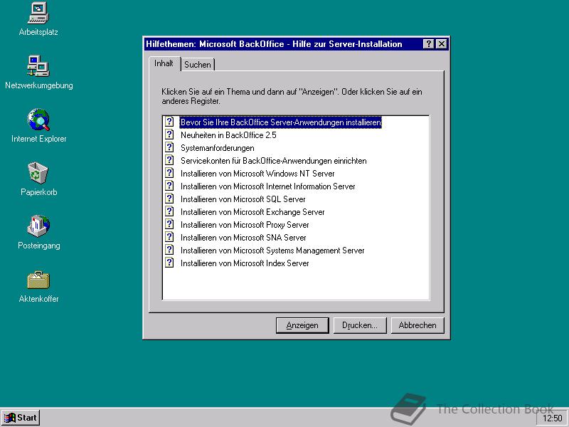The image size is (569, 427).
Task: Click help icon beside Exchange Server topic
Action: 169,211
